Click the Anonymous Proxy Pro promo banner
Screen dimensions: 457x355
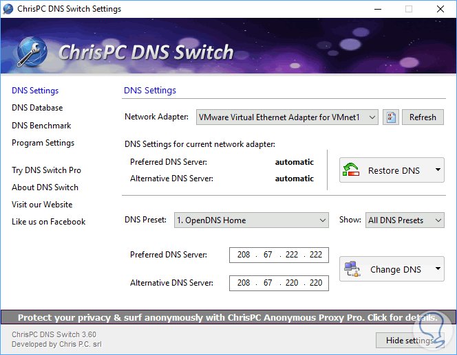coord(228,317)
